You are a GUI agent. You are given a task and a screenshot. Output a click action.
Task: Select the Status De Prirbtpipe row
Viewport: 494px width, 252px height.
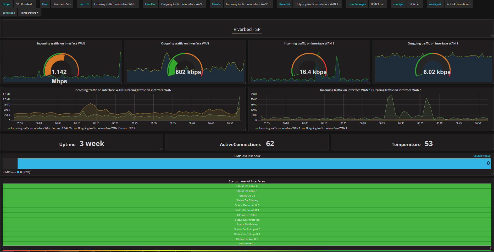click(247, 220)
